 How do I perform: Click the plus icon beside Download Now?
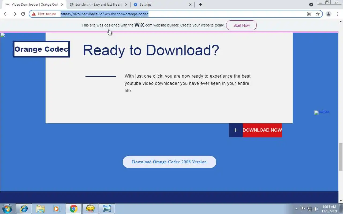pyautogui.click(x=236, y=130)
